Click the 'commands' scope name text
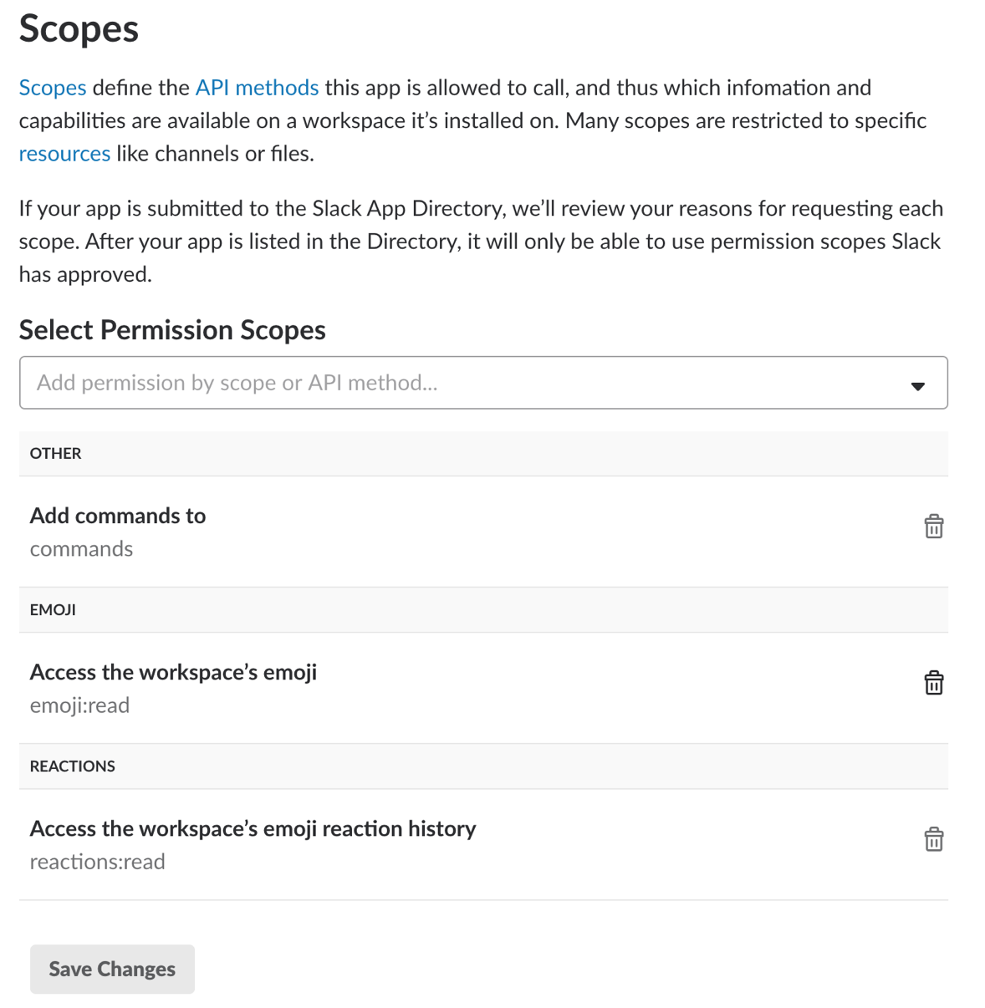Image resolution: width=985 pixels, height=1008 pixels. [81, 549]
